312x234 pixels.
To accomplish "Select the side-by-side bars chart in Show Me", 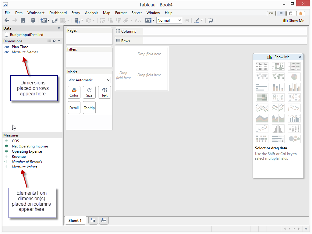I will (x=294, y=87).
